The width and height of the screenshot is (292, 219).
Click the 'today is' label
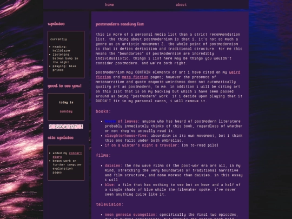coord(66,102)
